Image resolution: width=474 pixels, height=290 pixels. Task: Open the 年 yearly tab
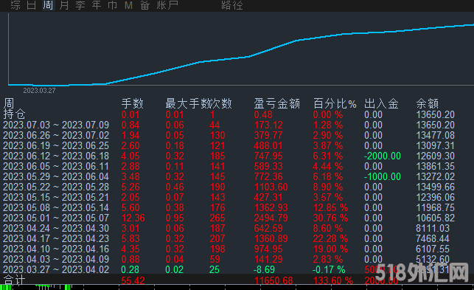[97, 5]
